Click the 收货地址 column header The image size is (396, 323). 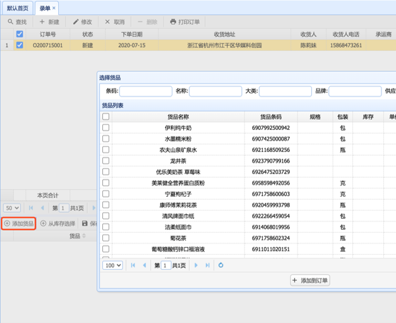click(224, 34)
